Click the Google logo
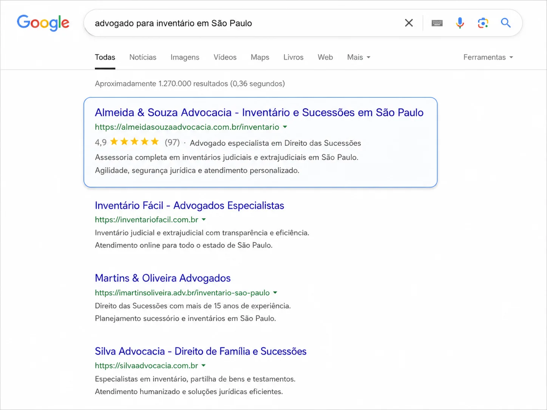Viewport: 547px width, 410px height. [x=43, y=23]
